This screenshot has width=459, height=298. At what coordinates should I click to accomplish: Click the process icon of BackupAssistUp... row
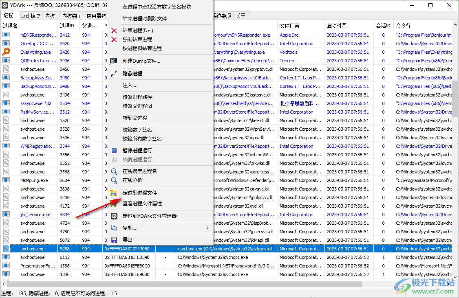tap(6, 86)
